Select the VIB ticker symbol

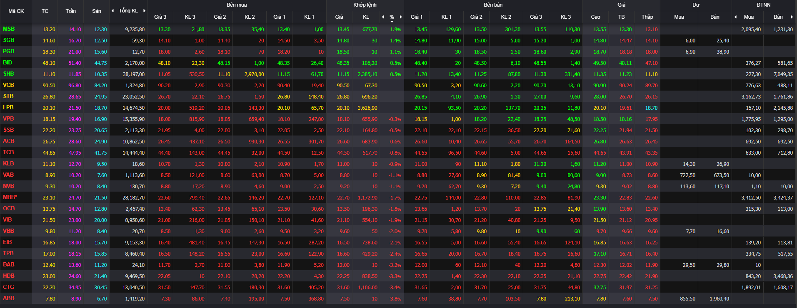tap(7, 220)
